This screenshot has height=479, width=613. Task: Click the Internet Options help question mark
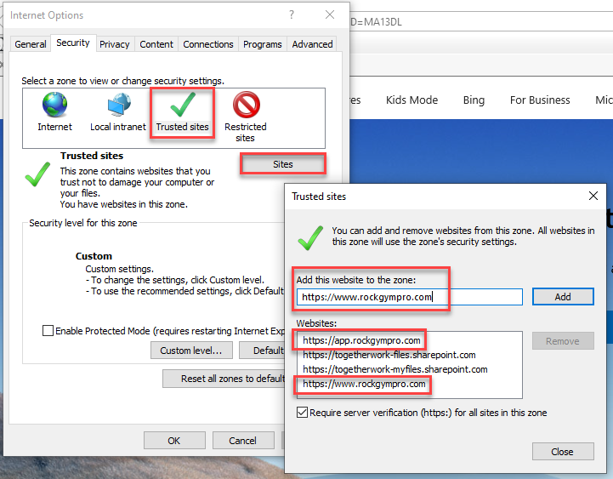click(292, 14)
